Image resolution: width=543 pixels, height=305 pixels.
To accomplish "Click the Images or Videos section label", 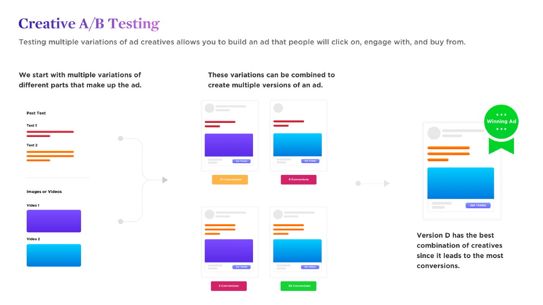I will click(44, 192).
